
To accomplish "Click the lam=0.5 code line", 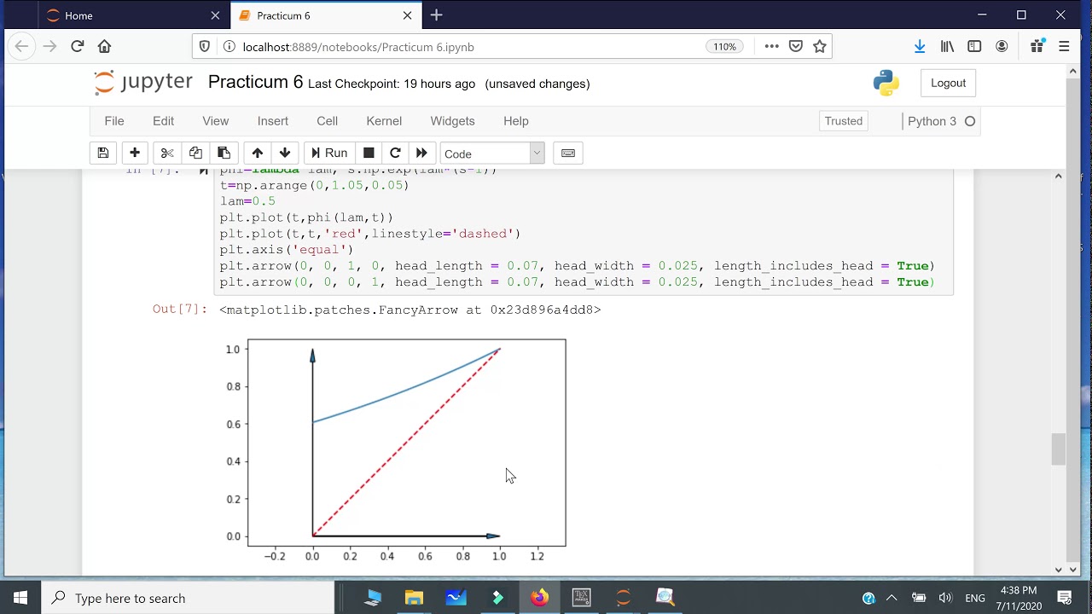I will coord(247,201).
